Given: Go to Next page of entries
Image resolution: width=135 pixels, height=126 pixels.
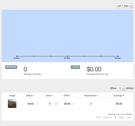Looking at the screenshot, I should 121,118.
